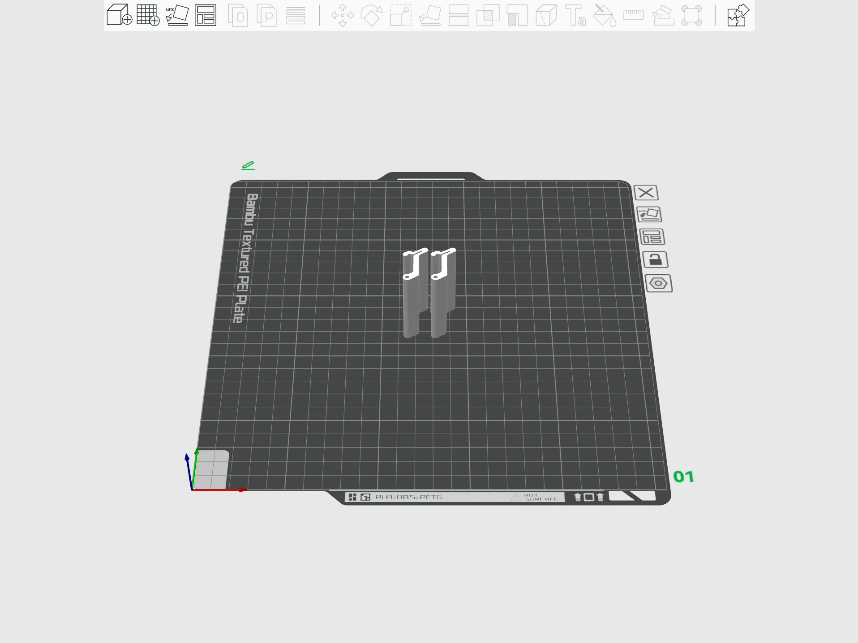Screen dimensions: 858x643
Task: Select the Assemble tool
Action: [663, 16]
